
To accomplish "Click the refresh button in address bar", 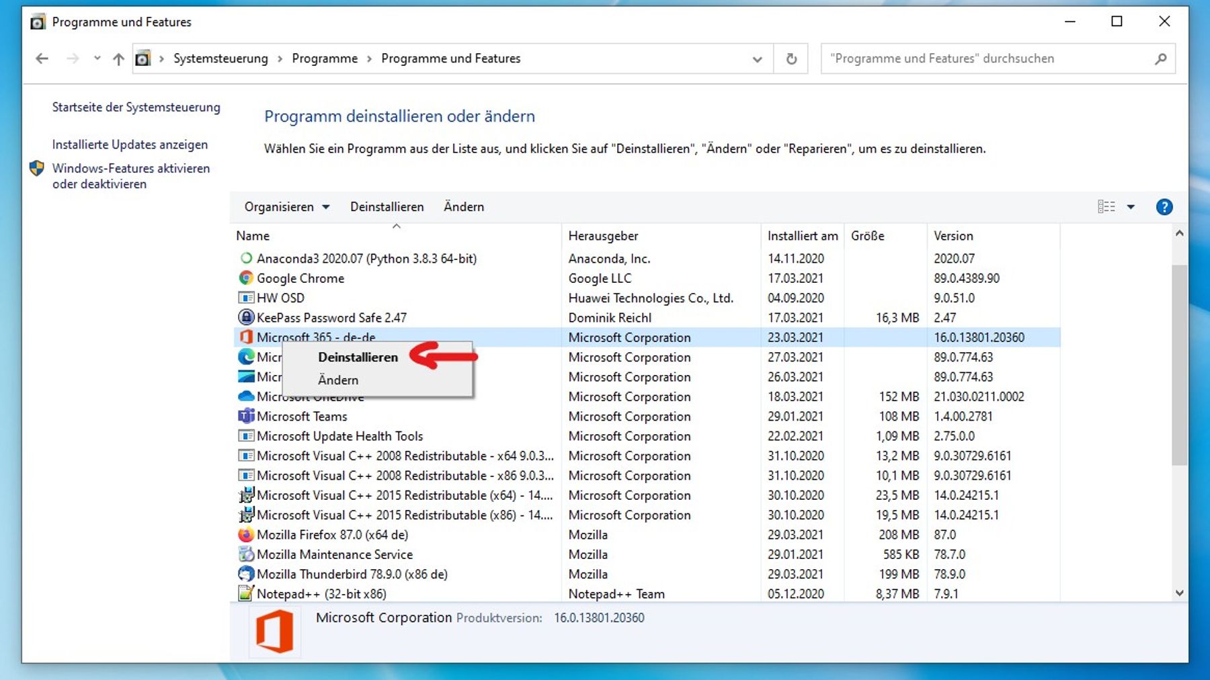I will point(791,58).
